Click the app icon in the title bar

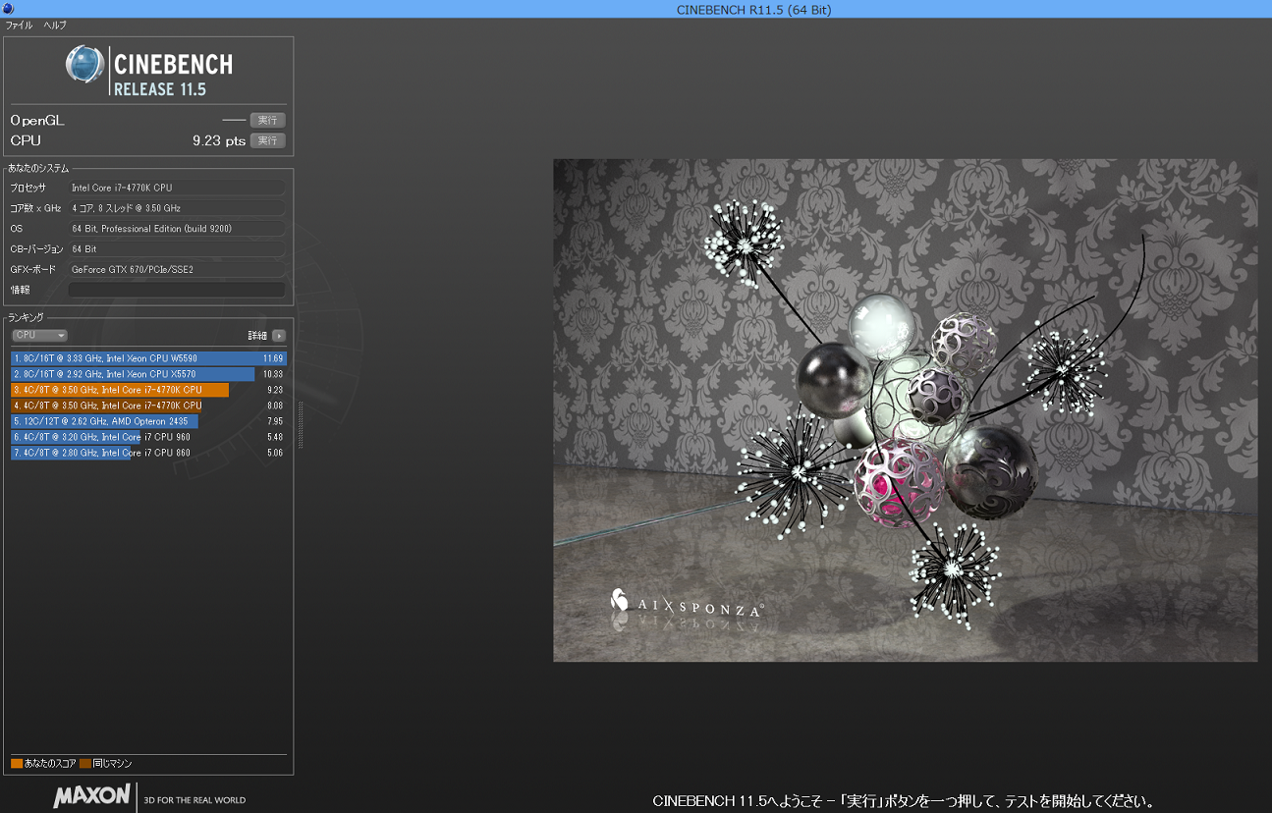tap(8, 9)
